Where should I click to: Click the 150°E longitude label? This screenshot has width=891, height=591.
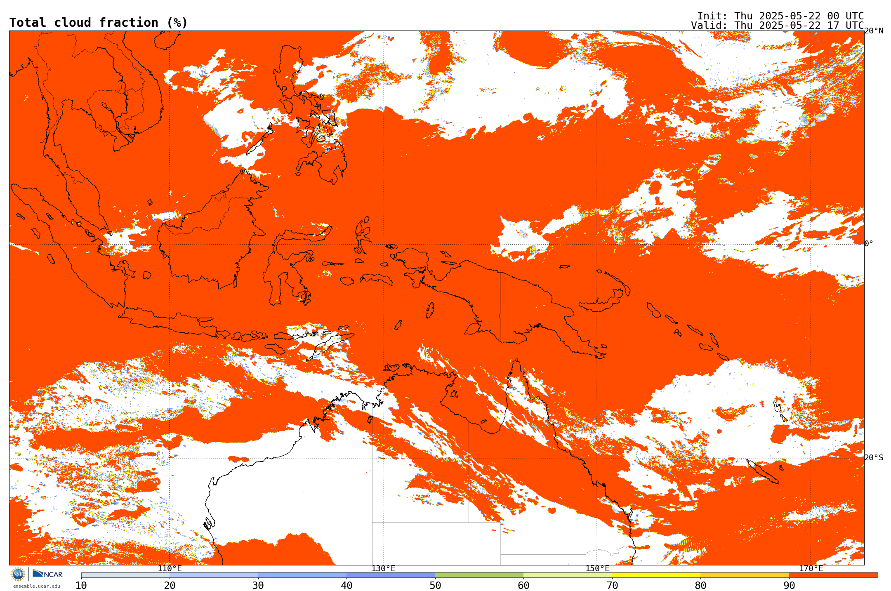click(x=597, y=569)
